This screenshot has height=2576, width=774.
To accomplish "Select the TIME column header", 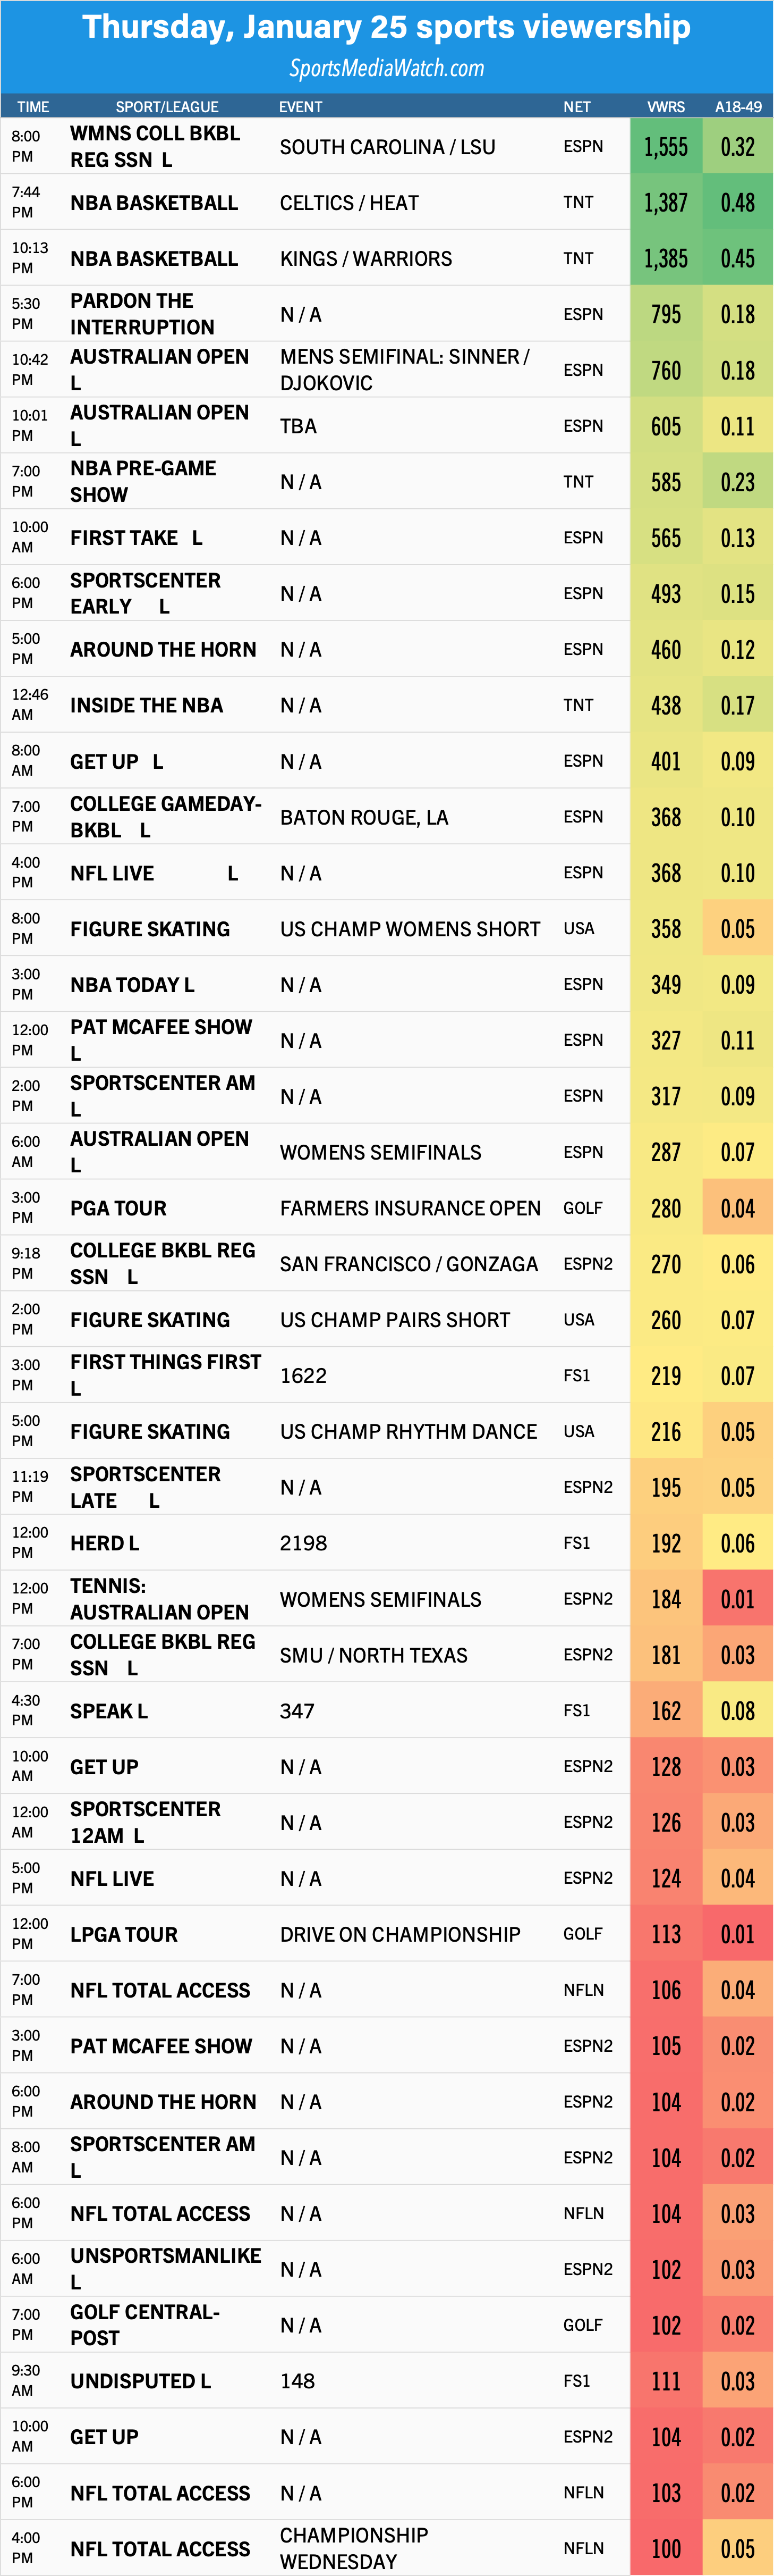I will [x=33, y=107].
